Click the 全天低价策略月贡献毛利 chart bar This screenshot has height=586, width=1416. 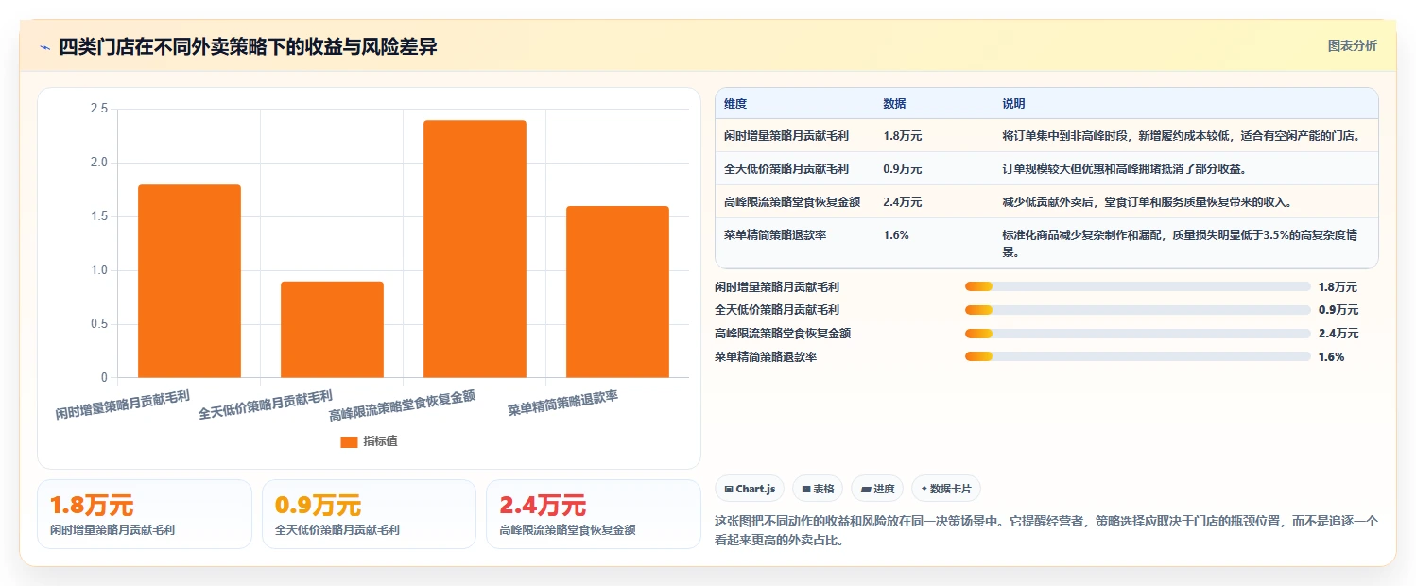pyautogui.click(x=332, y=330)
